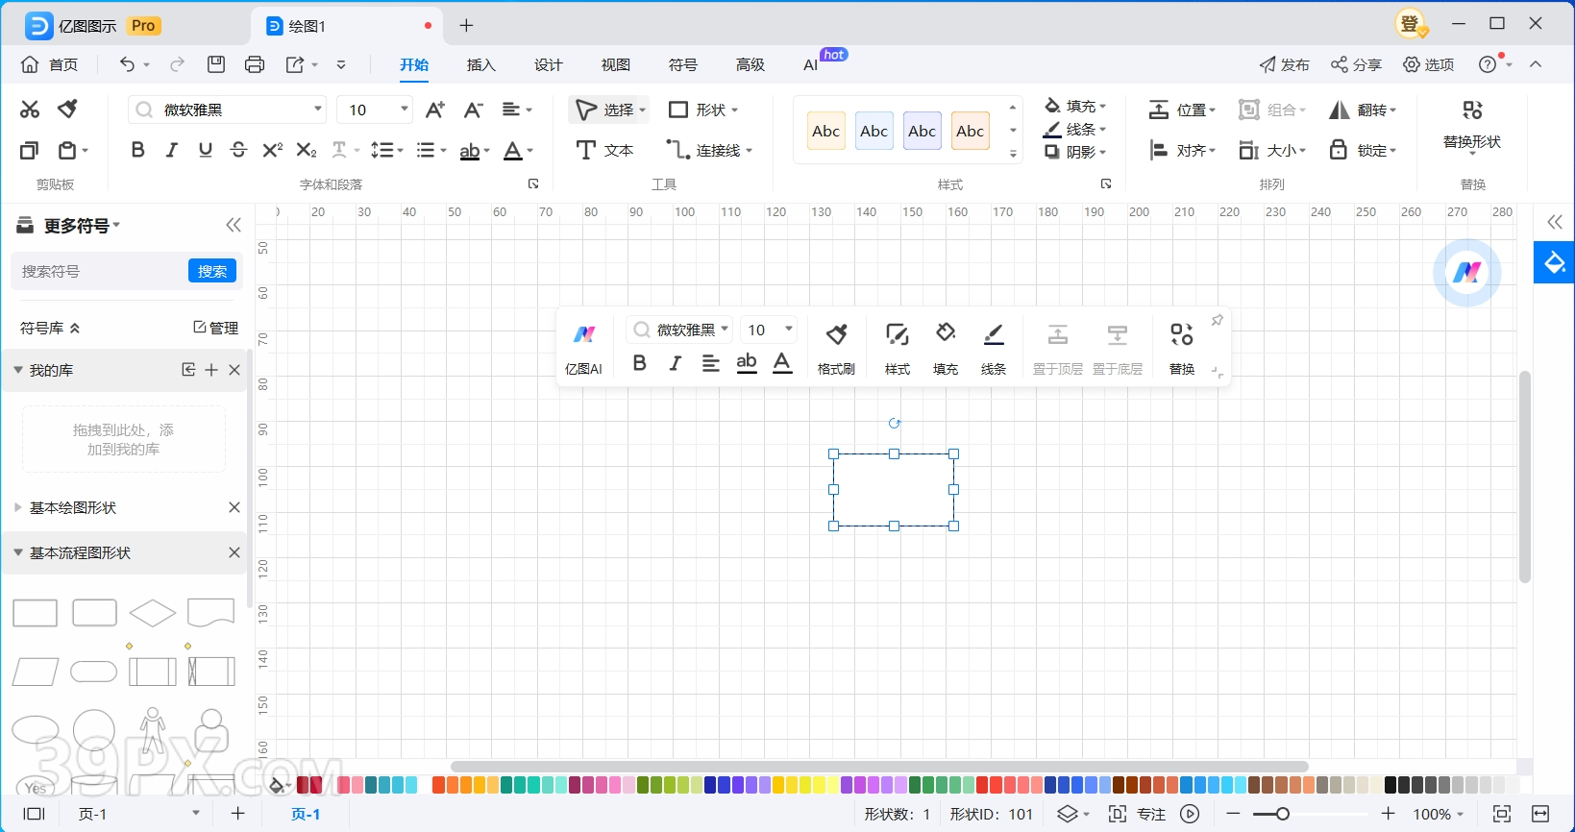Pin the floating toolbar
The width and height of the screenshot is (1575, 832).
[1218, 320]
